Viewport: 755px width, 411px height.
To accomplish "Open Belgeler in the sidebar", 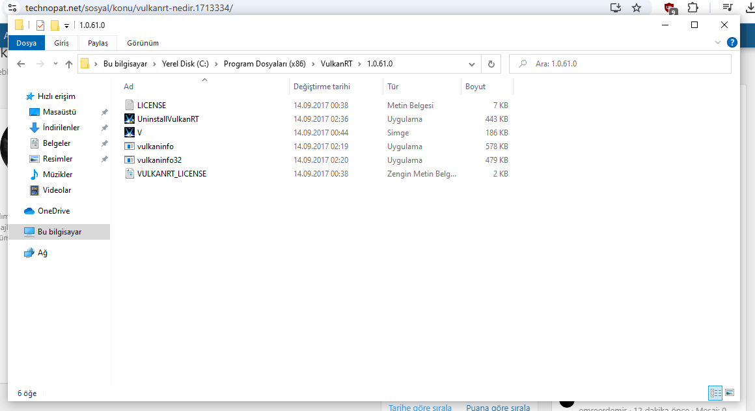I will (57, 143).
